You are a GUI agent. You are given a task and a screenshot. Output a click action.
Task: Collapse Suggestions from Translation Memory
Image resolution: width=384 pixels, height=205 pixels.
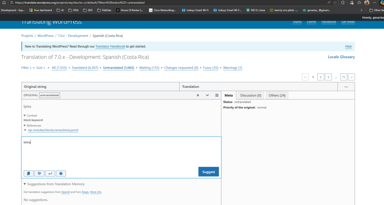[x=54, y=184]
